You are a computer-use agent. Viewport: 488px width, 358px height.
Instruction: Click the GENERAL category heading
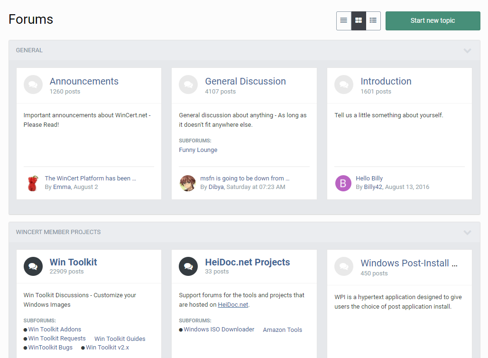coord(29,50)
